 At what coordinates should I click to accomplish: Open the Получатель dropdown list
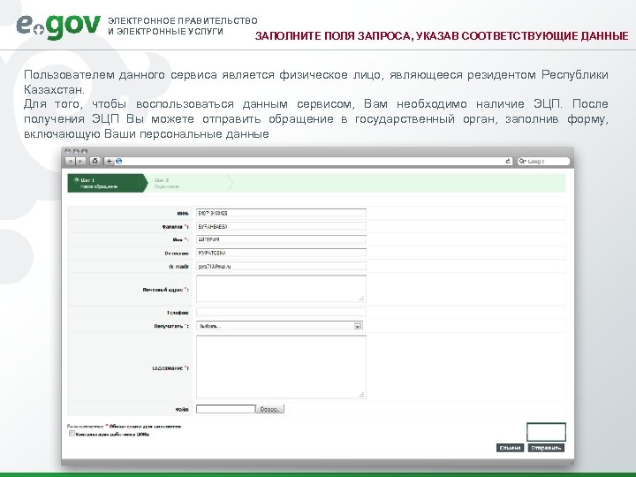tap(279, 326)
